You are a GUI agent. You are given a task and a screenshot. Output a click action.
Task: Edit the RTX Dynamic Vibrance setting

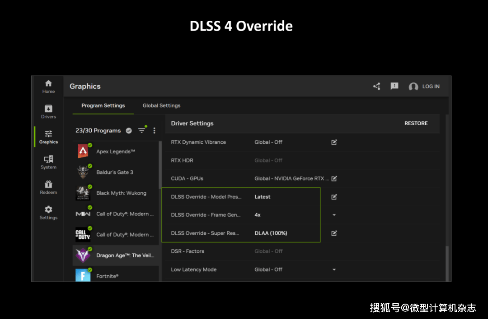(334, 142)
